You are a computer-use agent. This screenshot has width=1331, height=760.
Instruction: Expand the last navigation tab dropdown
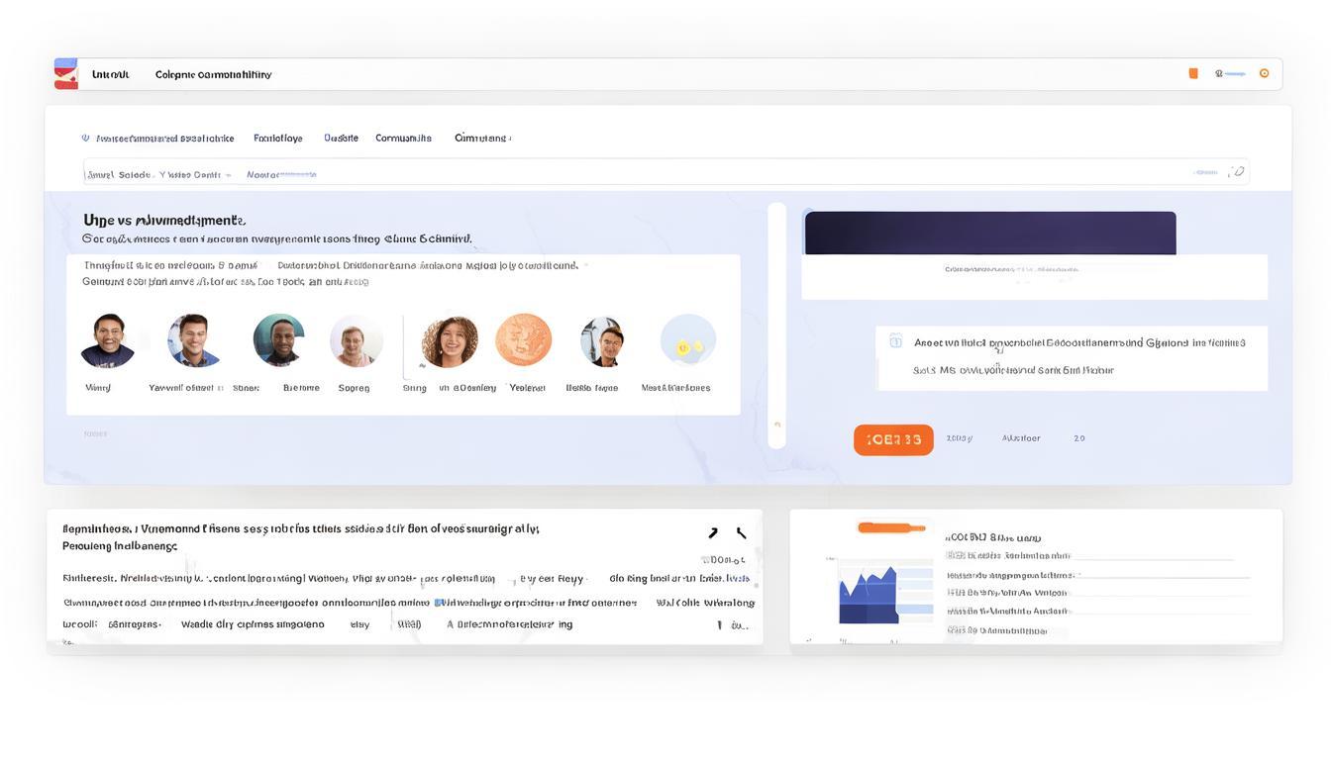tap(482, 139)
